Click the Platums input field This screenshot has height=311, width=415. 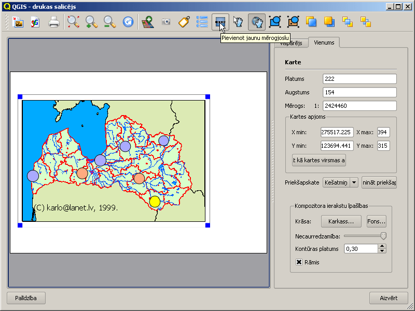click(x=359, y=79)
